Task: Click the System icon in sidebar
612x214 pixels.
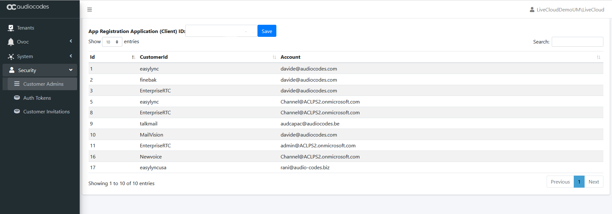Action: click(x=11, y=57)
